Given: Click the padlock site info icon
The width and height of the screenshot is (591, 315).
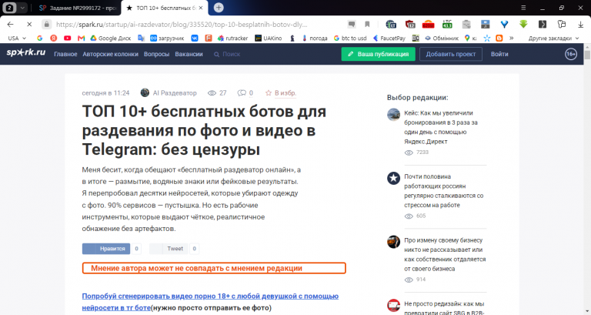Looking at the screenshot, I should 46,25.
